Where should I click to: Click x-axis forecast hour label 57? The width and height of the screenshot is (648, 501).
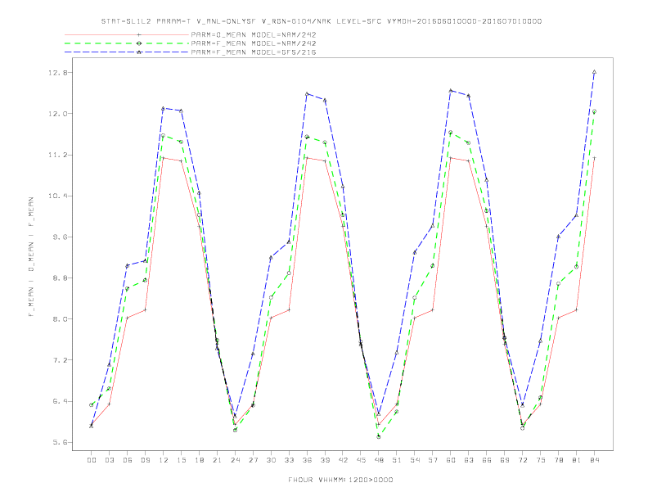(433, 460)
